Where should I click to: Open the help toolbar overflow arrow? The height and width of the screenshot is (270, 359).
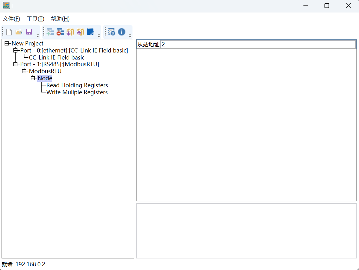(x=130, y=36)
